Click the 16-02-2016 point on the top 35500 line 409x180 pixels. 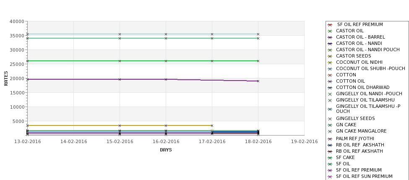pos(166,34)
